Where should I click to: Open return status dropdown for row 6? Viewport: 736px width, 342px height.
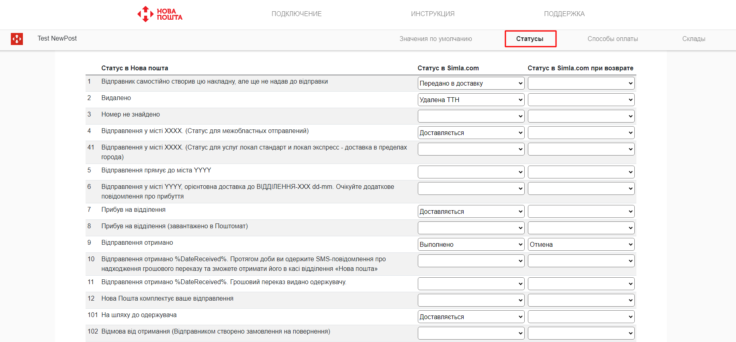pos(581,189)
